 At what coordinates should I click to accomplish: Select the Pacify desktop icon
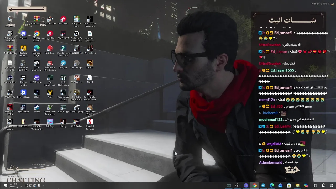click(63, 123)
